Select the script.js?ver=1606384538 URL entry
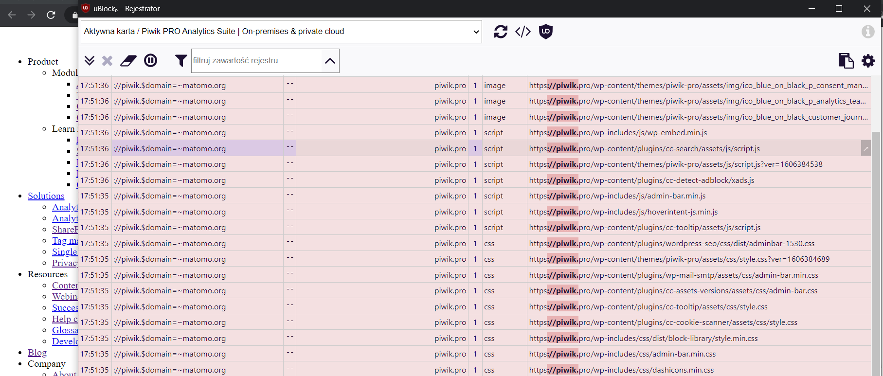The width and height of the screenshot is (883, 376). coord(676,164)
